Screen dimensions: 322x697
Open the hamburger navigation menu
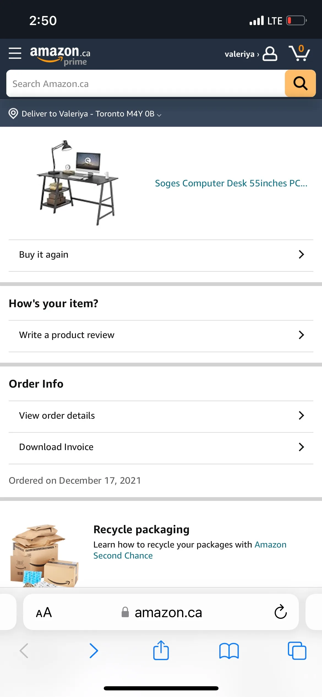[x=15, y=53]
